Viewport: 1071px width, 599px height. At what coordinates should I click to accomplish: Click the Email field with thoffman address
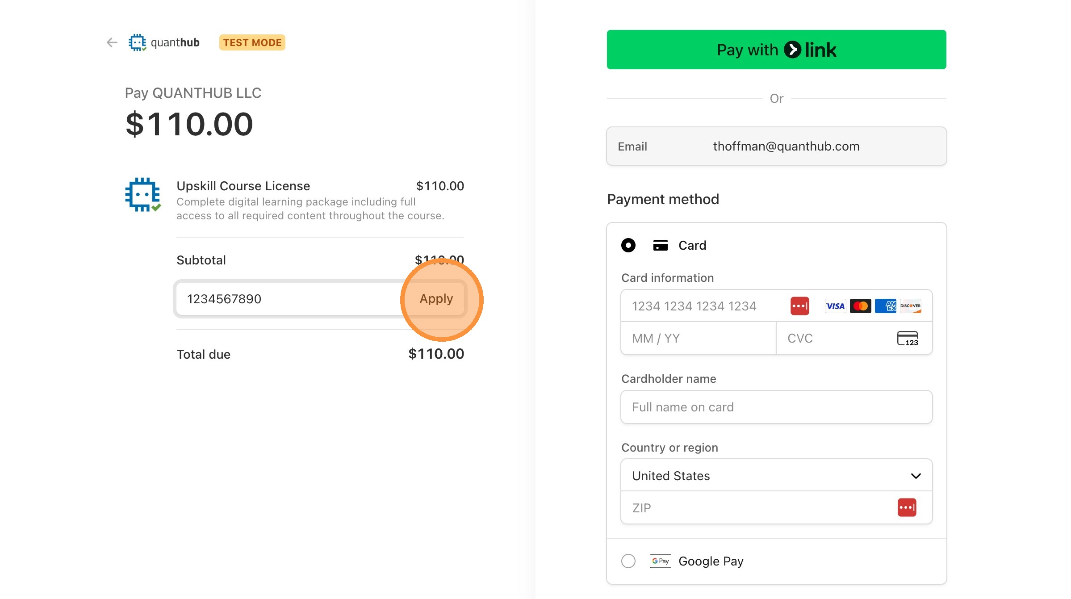coord(776,146)
